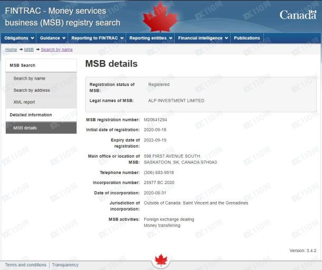Open Terms and conditions footer link
The width and height of the screenshot is (322, 270).
pos(25,265)
